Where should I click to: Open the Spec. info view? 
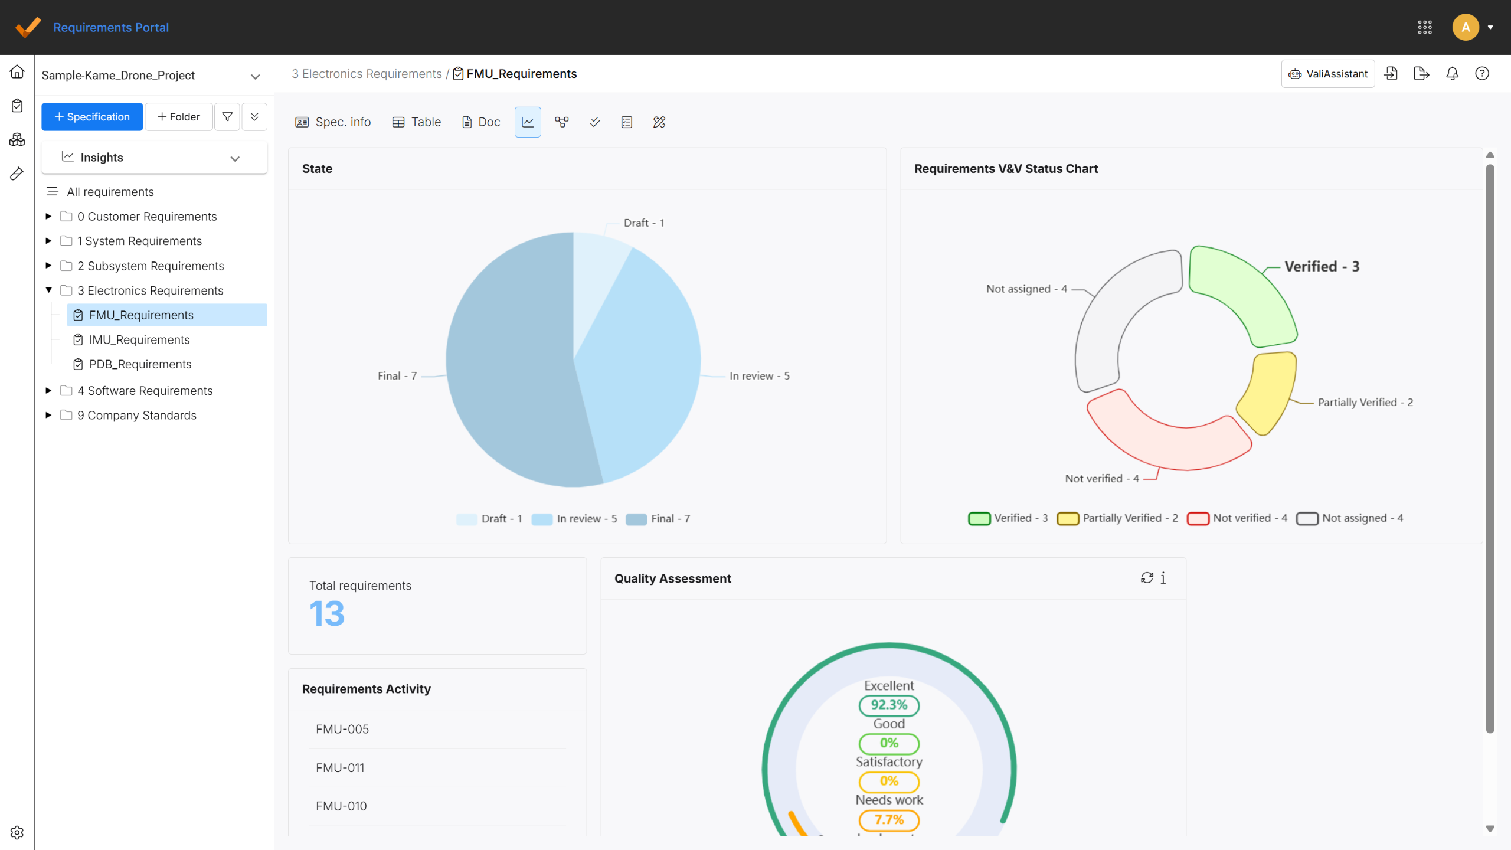(333, 122)
